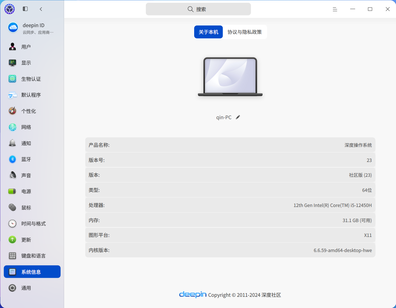Click the computer name qin-PC
This screenshot has height=308, width=396.
[224, 117]
